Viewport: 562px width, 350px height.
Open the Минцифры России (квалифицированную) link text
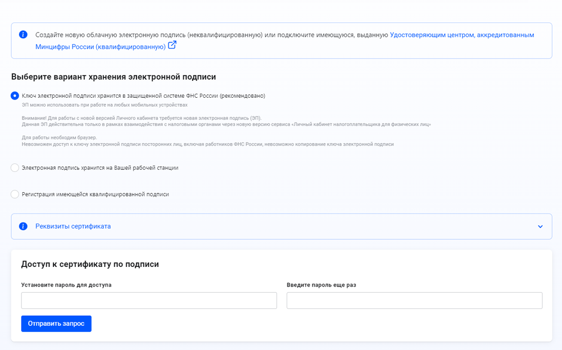pyautogui.click(x=101, y=47)
